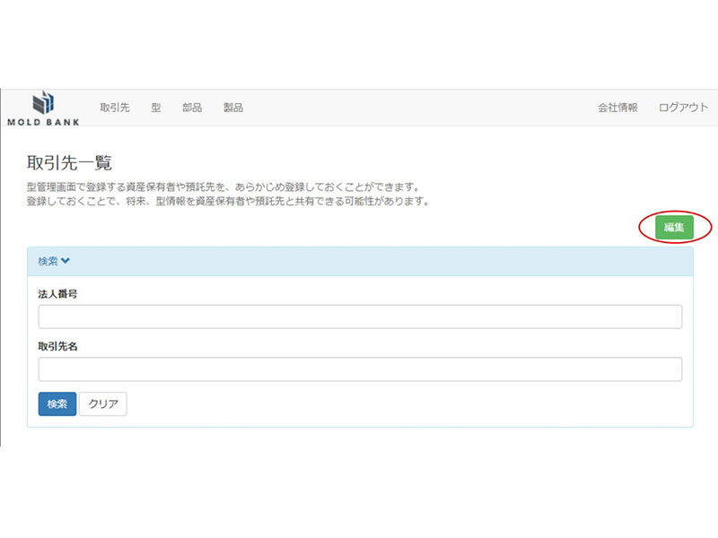This screenshot has height=538, width=718.
Task: Click ログアウト to sign out
Action: (x=683, y=108)
